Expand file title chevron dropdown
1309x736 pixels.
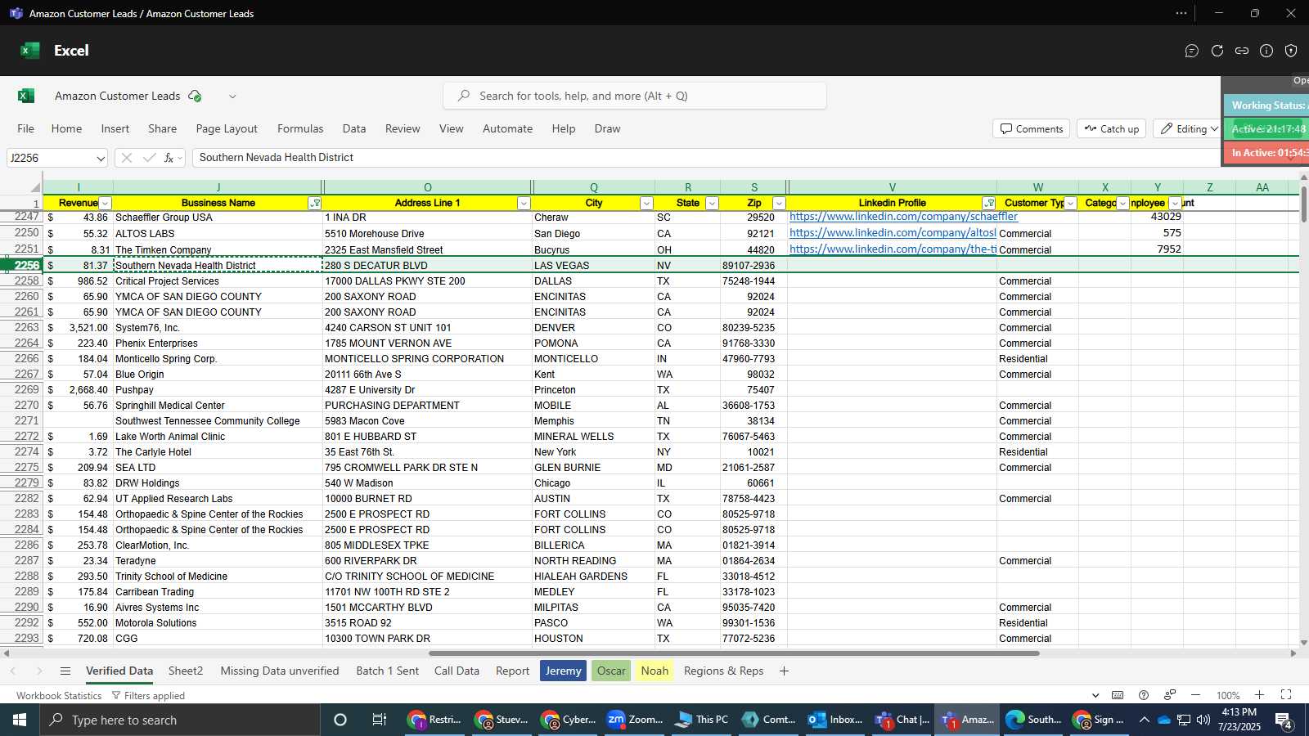pos(232,96)
